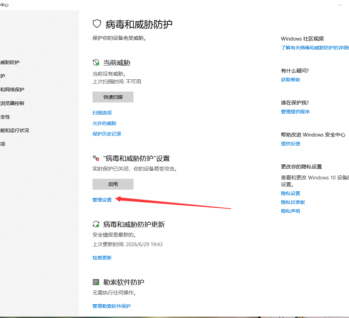Select 全性 sidebar item

click(x=5, y=117)
